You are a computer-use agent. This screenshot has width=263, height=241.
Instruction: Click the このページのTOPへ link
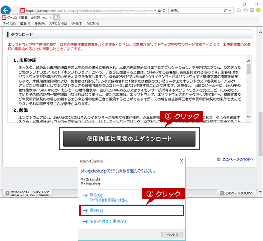tap(238, 159)
